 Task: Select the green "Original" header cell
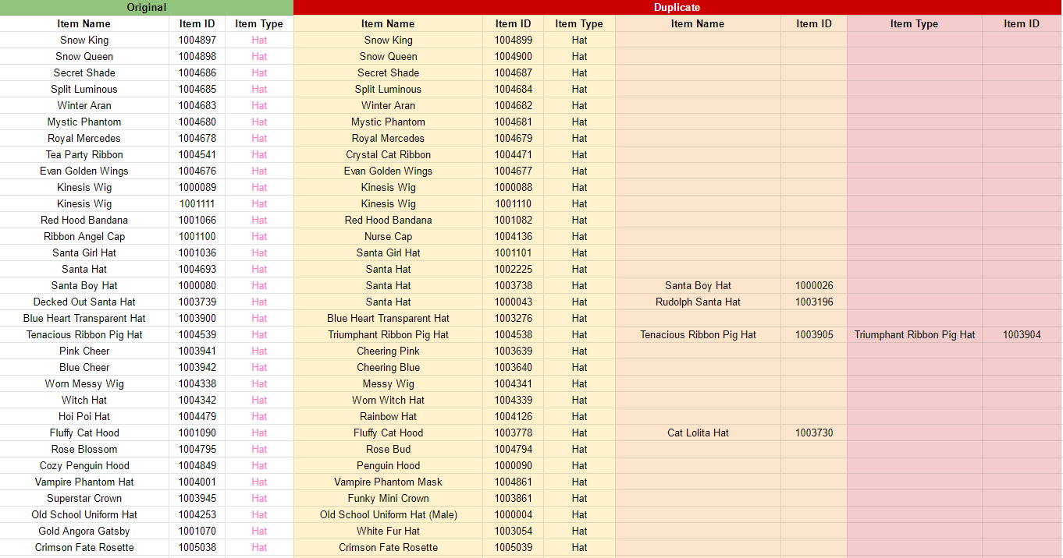coord(147,7)
